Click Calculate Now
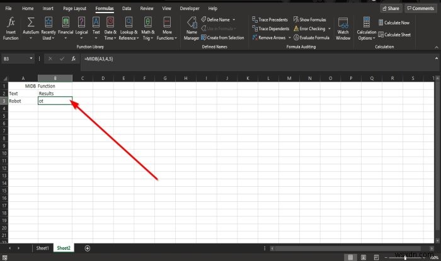 (x=394, y=23)
